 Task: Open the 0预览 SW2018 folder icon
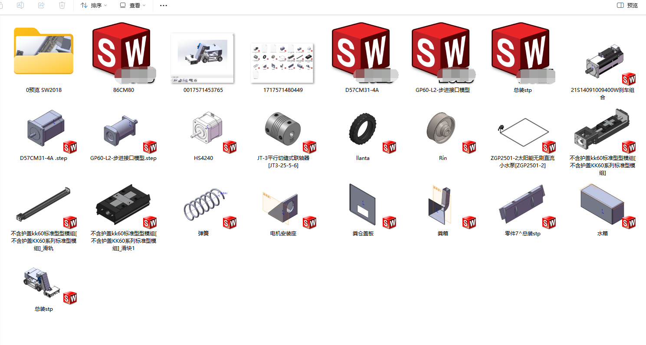(x=43, y=51)
